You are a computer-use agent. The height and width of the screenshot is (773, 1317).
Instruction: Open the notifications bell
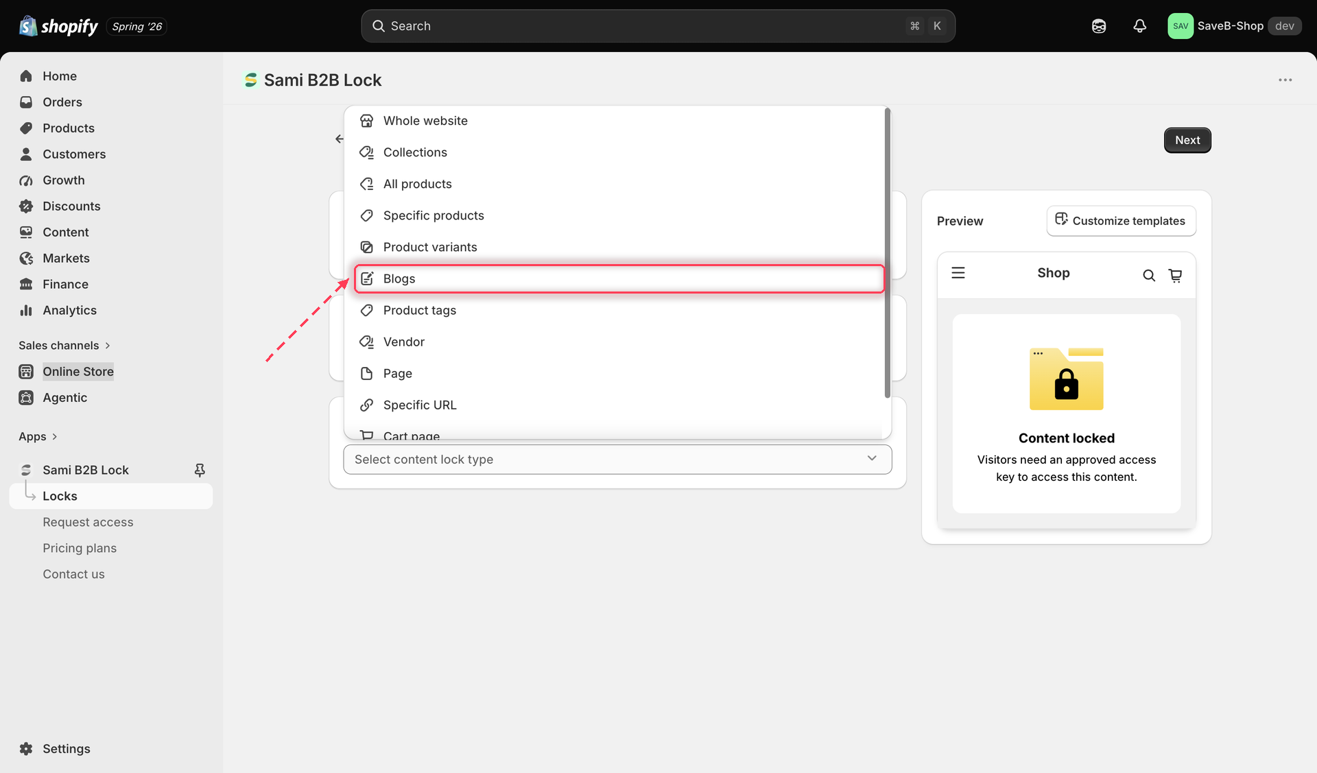1139,26
